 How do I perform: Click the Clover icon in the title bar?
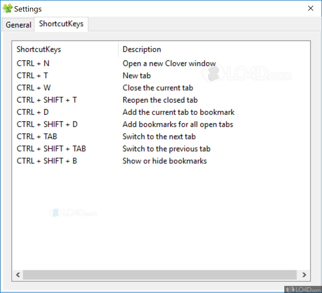point(7,8)
